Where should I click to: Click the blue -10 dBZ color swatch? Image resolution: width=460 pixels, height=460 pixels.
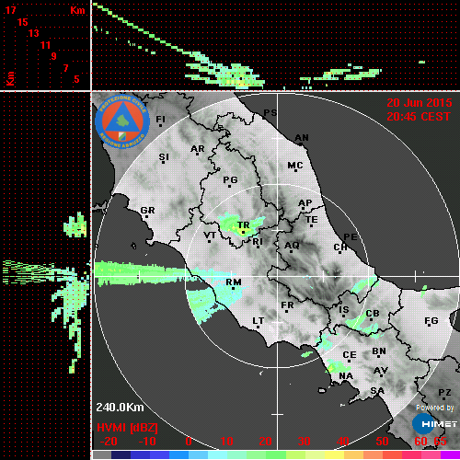click(x=141, y=455)
